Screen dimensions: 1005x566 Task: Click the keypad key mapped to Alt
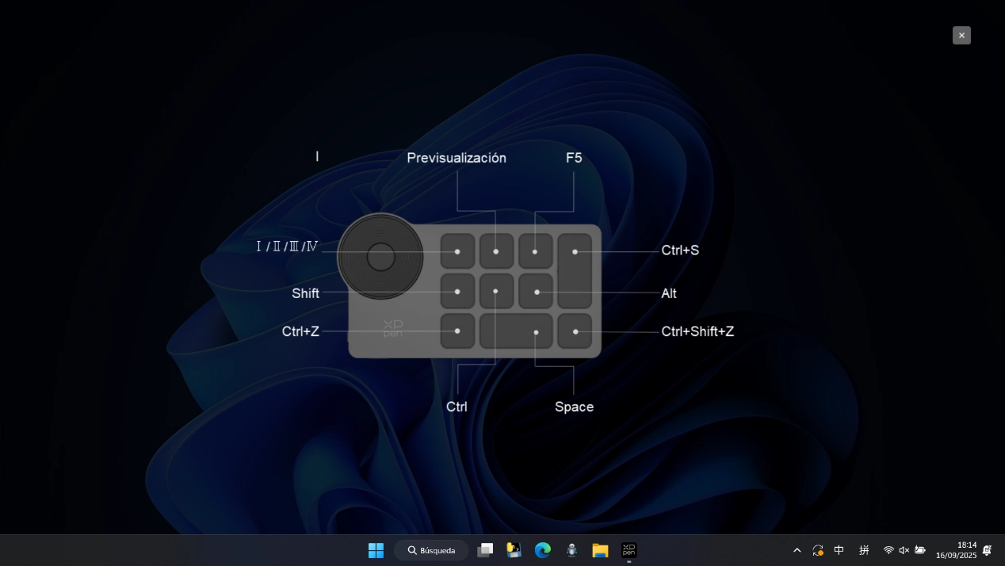(536, 292)
